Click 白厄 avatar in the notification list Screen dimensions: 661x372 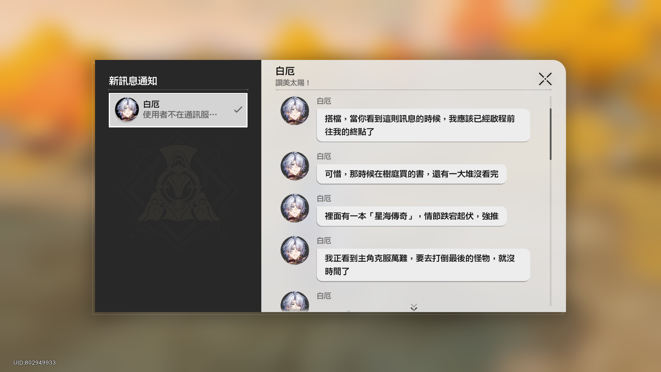coord(127,110)
